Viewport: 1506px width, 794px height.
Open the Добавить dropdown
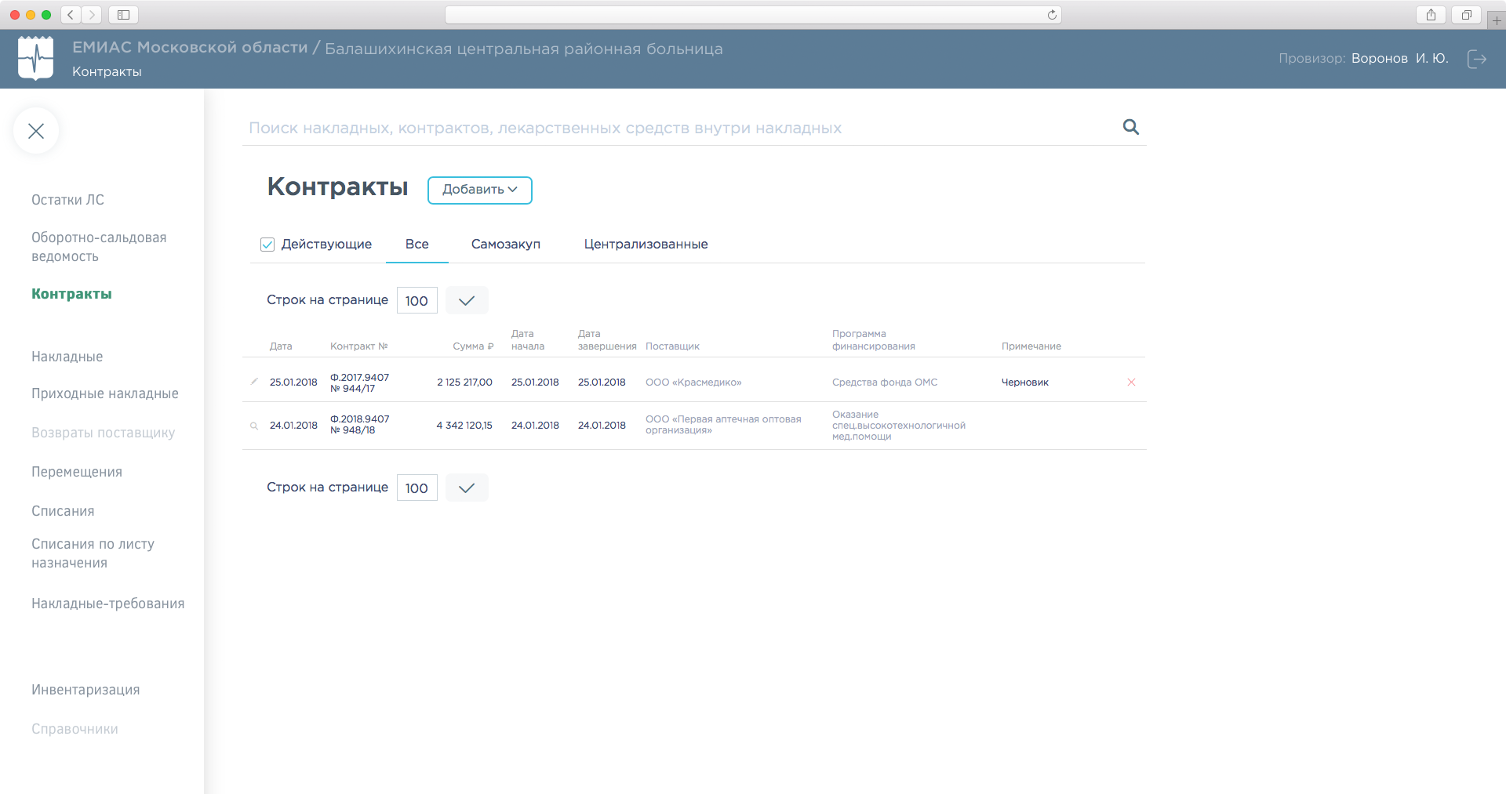pyautogui.click(x=480, y=190)
